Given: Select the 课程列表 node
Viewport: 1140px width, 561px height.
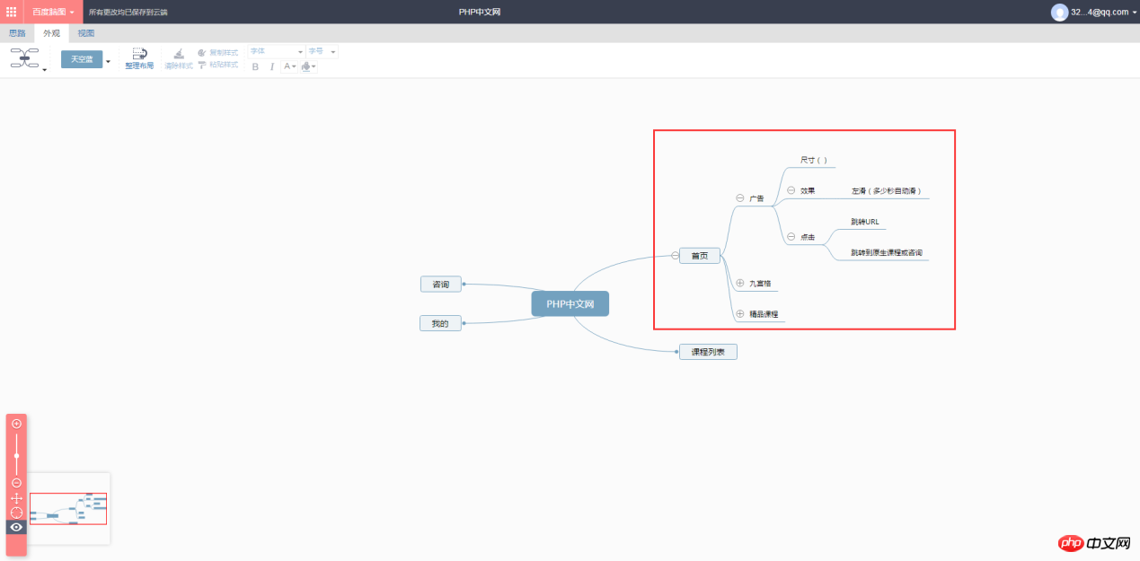Looking at the screenshot, I should pos(708,352).
